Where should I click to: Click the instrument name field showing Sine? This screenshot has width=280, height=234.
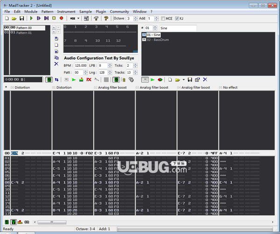click(178, 28)
